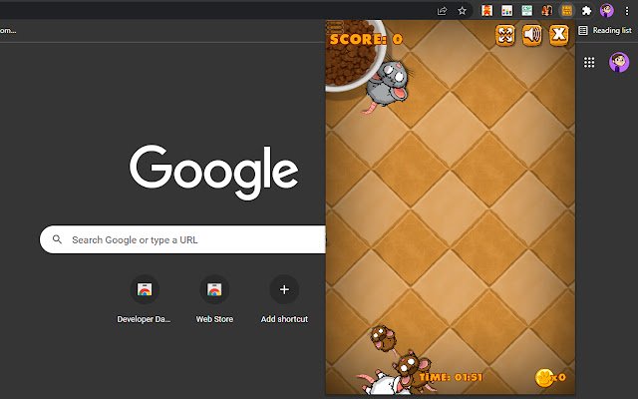
Task: Open the Google apps grid
Action: coord(589,62)
